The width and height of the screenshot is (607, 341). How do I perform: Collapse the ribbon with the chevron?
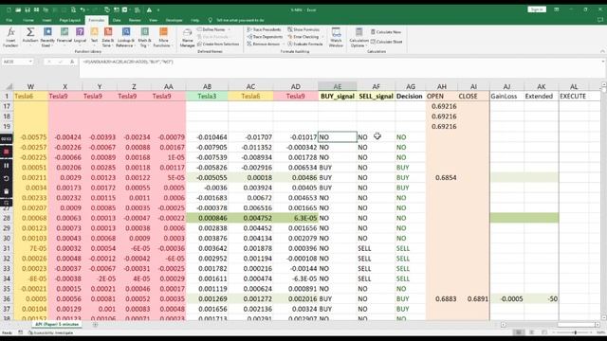coord(602,51)
